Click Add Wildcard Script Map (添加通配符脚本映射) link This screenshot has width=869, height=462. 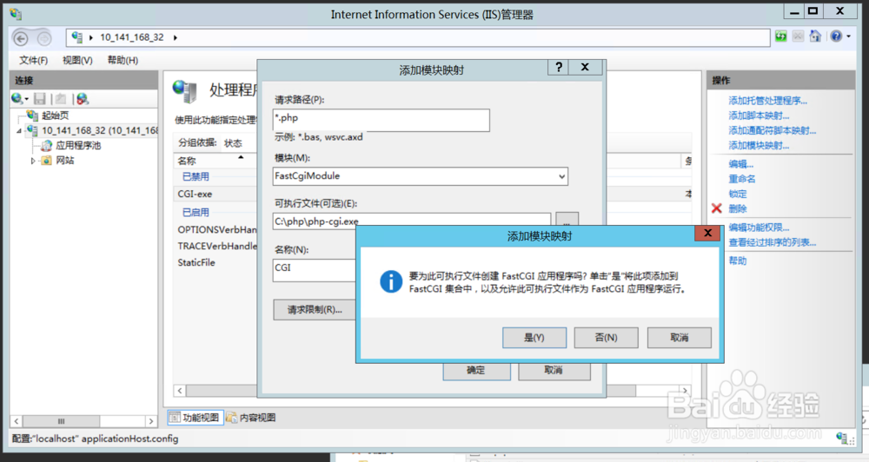772,130
